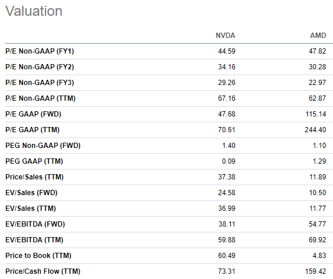Click NVDA's 44.59 P/E FY1 value
The image size is (333, 279).
(227, 51)
